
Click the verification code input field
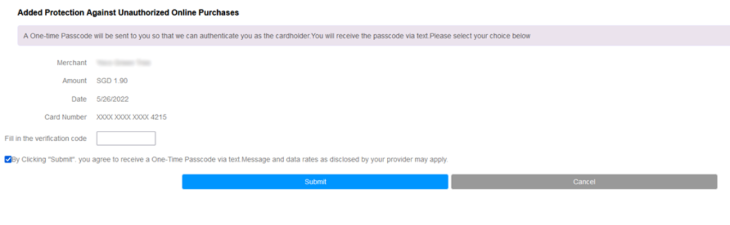pyautogui.click(x=126, y=139)
